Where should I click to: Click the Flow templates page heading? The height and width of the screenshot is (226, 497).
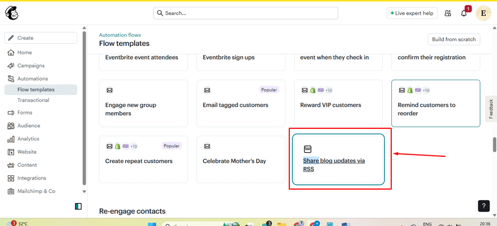pyautogui.click(x=124, y=43)
